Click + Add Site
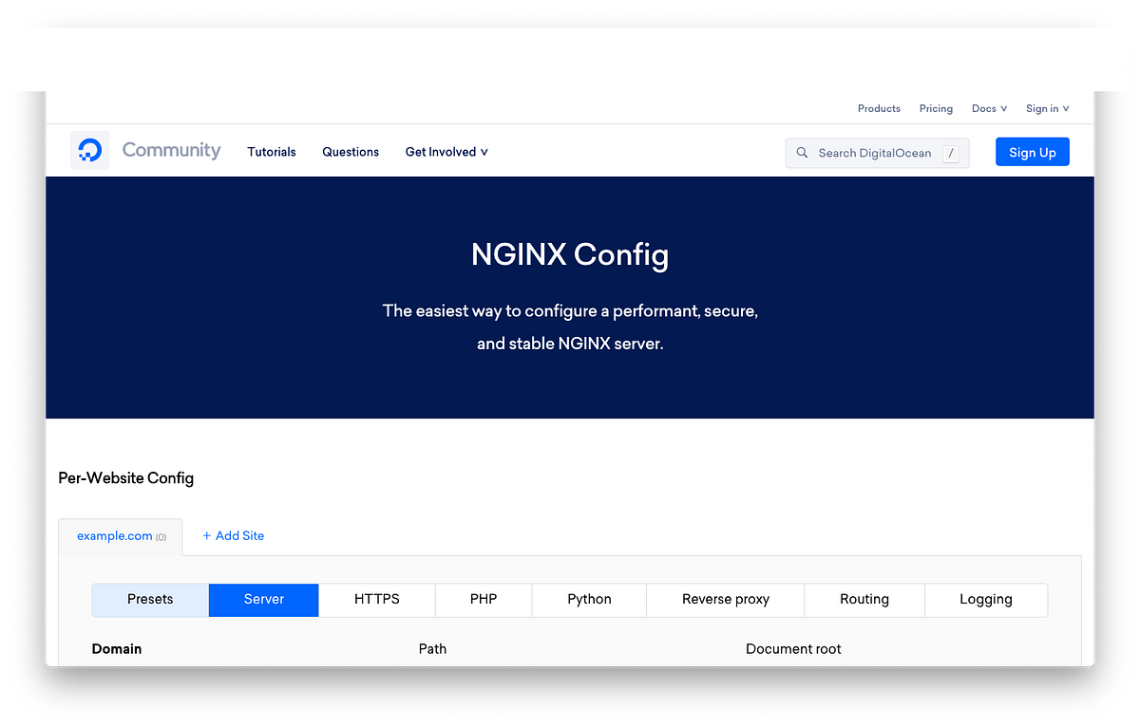Screen dimensions: 1140x727 tap(233, 535)
